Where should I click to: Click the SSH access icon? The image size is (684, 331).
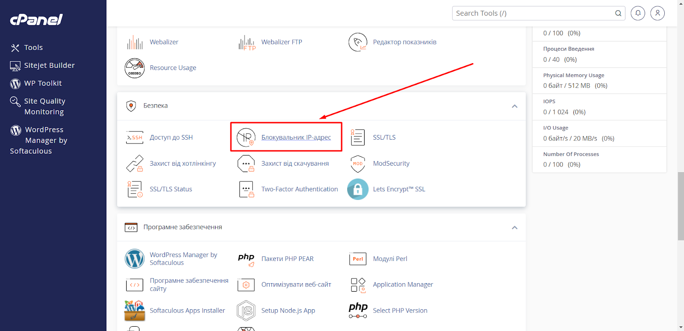click(x=135, y=138)
